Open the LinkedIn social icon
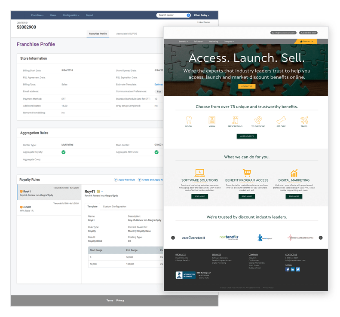 tap(293, 269)
